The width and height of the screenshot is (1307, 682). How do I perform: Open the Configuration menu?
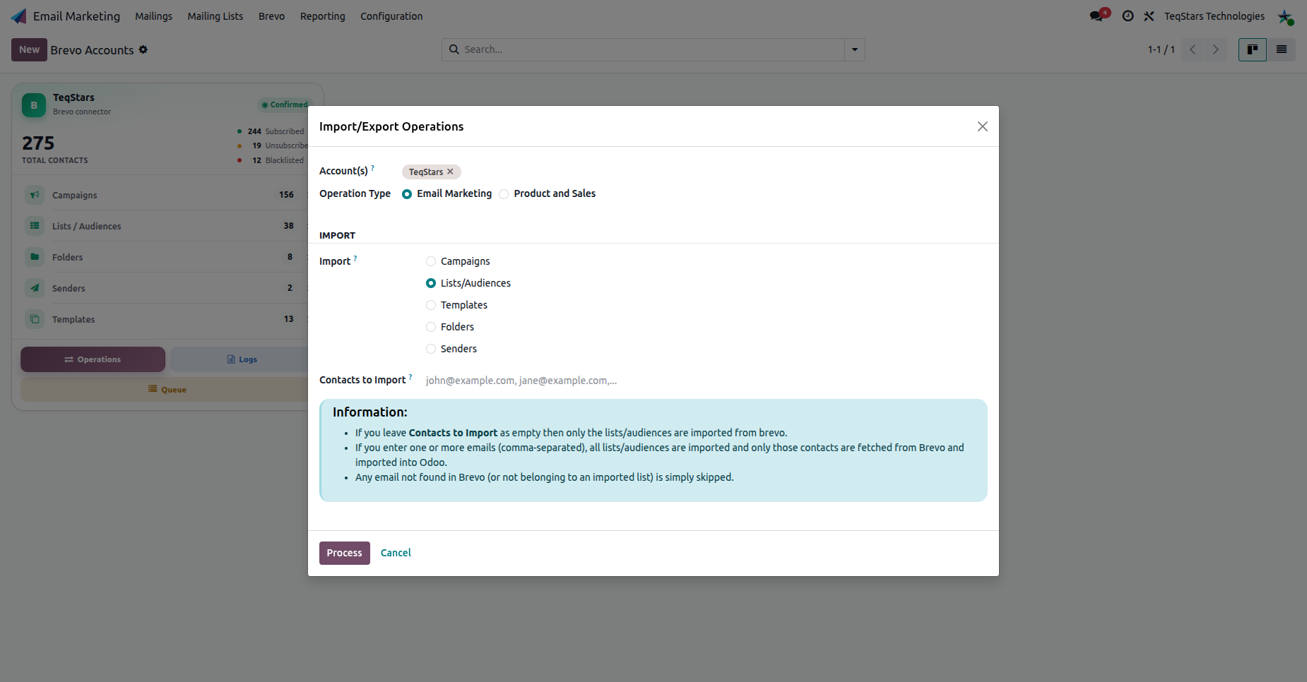click(x=391, y=16)
